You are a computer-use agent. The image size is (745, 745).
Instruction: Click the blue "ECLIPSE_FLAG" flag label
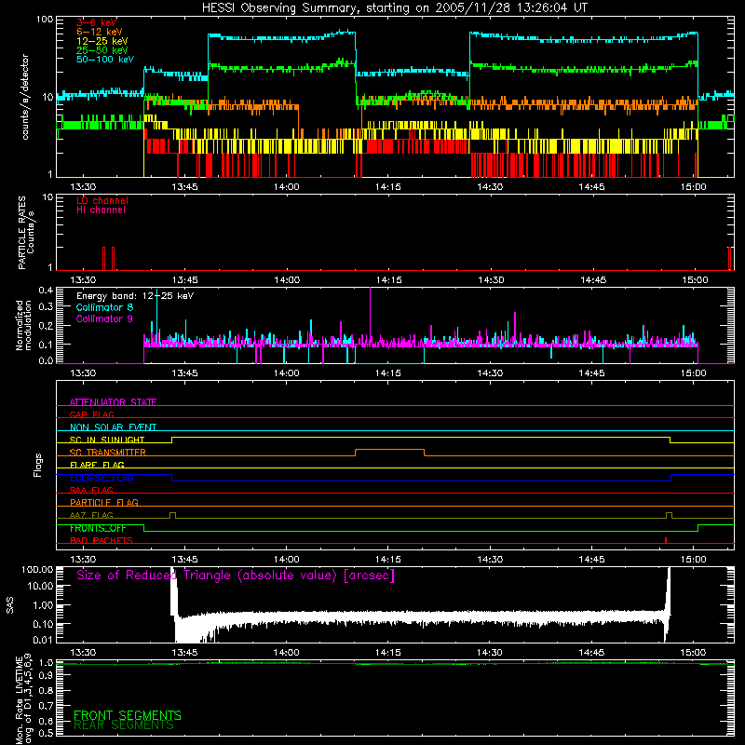point(102,478)
